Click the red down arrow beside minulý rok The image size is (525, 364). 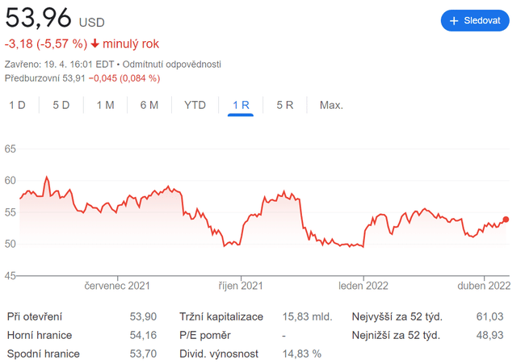tap(95, 44)
